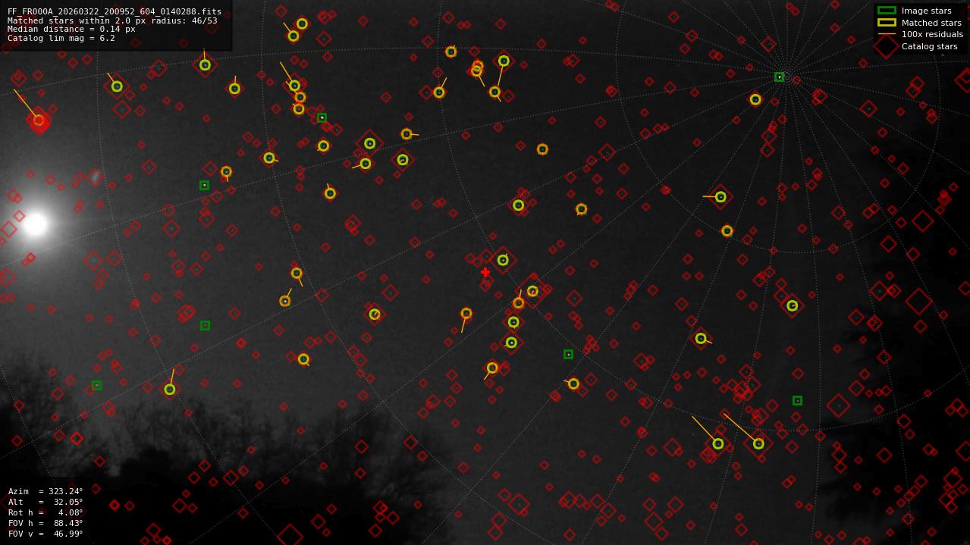The image size is (970, 545).
Task: Click the red cross at the image center
Action: [x=485, y=272]
